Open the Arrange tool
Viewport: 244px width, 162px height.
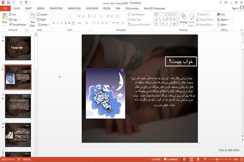click(x=183, y=19)
